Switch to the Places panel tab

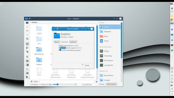(x=102, y=84)
